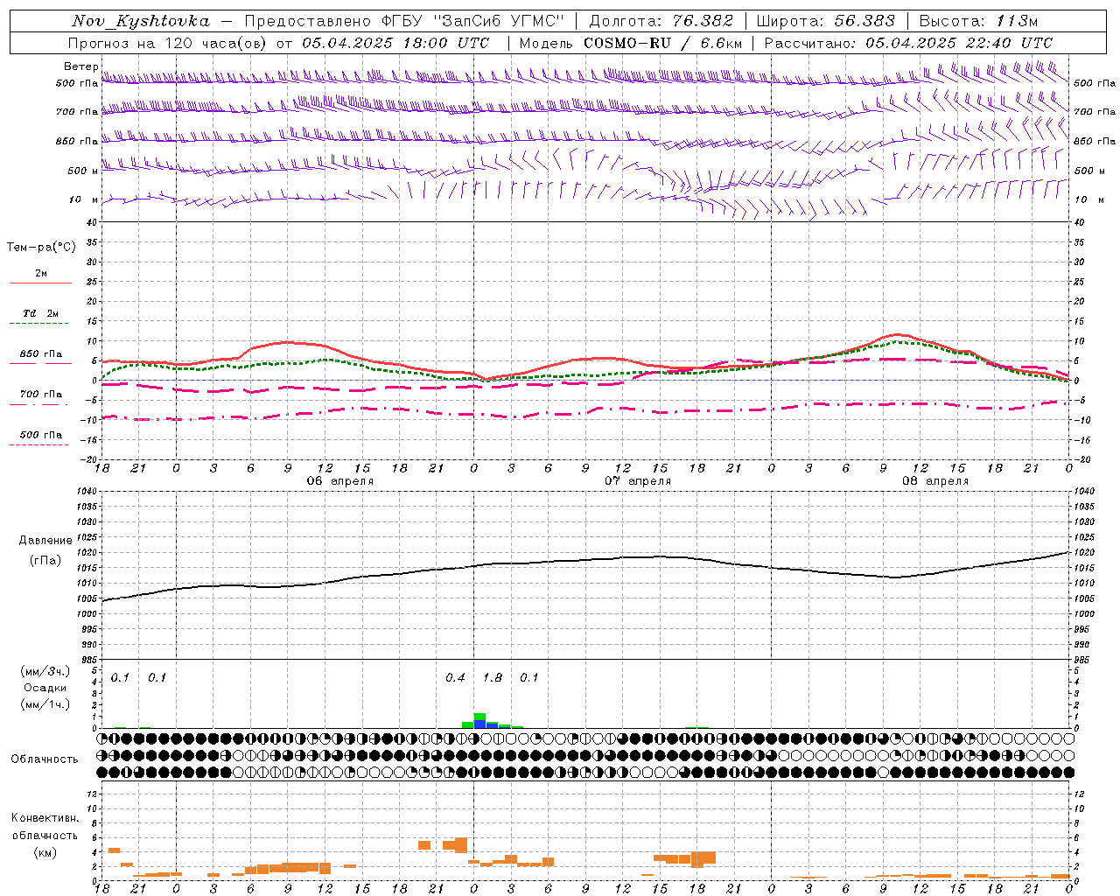Click the Ветер wind panel label
Image resolution: width=1120 pixels, height=896 pixels.
pyautogui.click(x=81, y=66)
